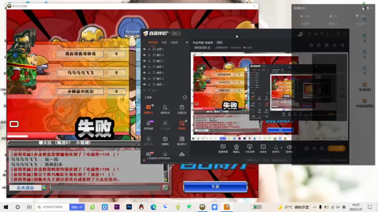Open 弹幕助手 tool in 直播伴侣 toolbox

click(x=148, y=109)
